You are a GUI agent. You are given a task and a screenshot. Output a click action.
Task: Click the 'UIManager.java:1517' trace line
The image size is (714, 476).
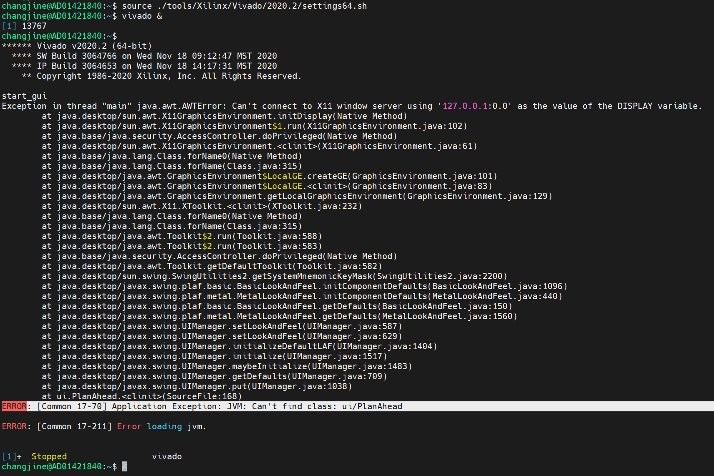click(214, 356)
